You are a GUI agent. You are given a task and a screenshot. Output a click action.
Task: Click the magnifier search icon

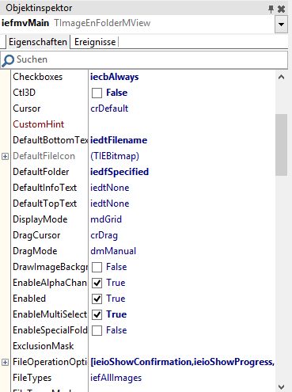click(x=8, y=60)
